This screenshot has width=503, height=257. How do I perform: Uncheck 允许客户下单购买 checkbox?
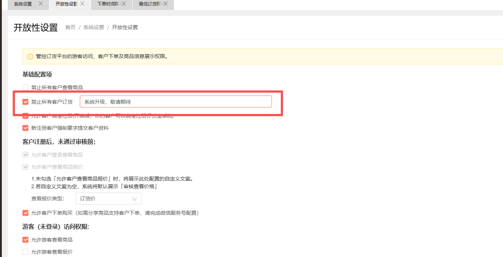pyautogui.click(x=25, y=213)
